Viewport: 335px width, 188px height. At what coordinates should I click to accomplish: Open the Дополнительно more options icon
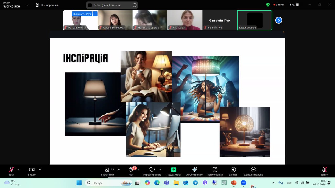[x=253, y=170]
